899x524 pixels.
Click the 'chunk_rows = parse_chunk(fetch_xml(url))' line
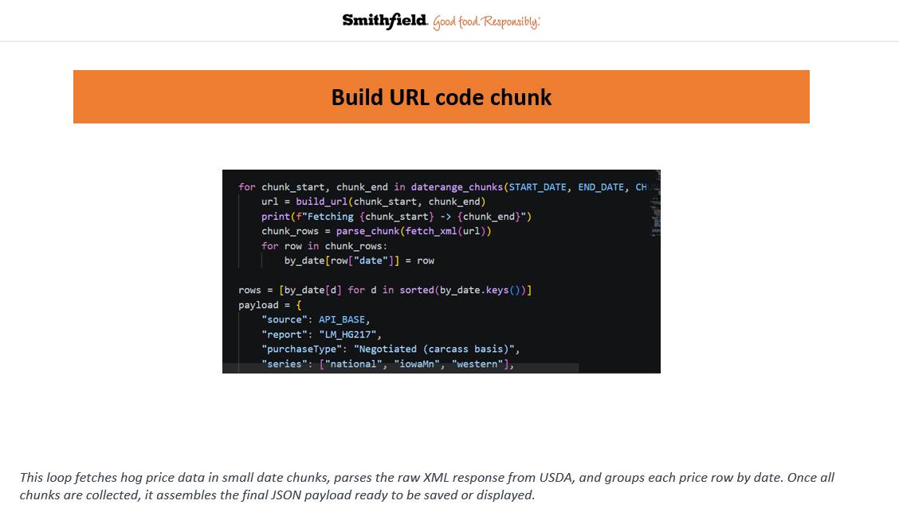376,232
